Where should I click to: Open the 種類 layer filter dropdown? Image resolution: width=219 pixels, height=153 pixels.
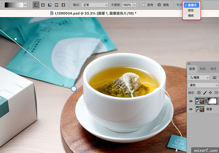point(199,77)
